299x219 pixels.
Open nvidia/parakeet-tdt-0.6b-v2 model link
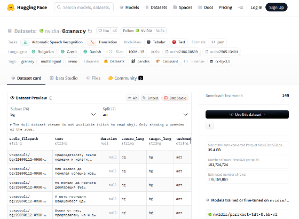[245, 214]
